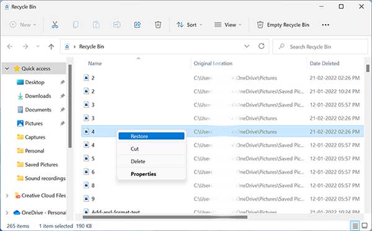Open the See more ellipsis menu
This screenshot has width=372, height=231.
325,25
